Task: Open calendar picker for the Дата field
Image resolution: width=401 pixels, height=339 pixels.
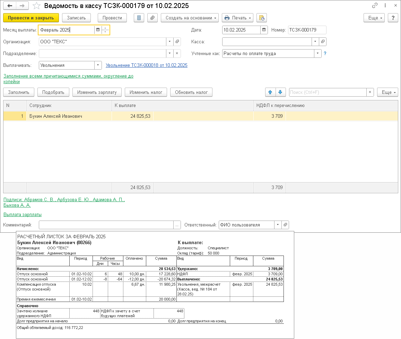Action: coord(264,30)
